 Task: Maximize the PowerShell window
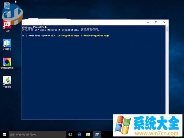[156, 22]
